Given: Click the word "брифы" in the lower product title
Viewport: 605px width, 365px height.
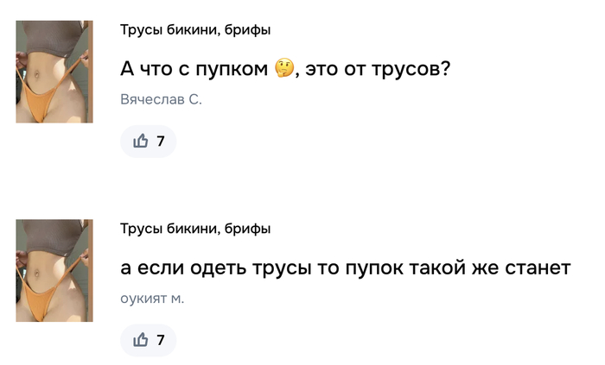Looking at the screenshot, I should (x=247, y=229).
